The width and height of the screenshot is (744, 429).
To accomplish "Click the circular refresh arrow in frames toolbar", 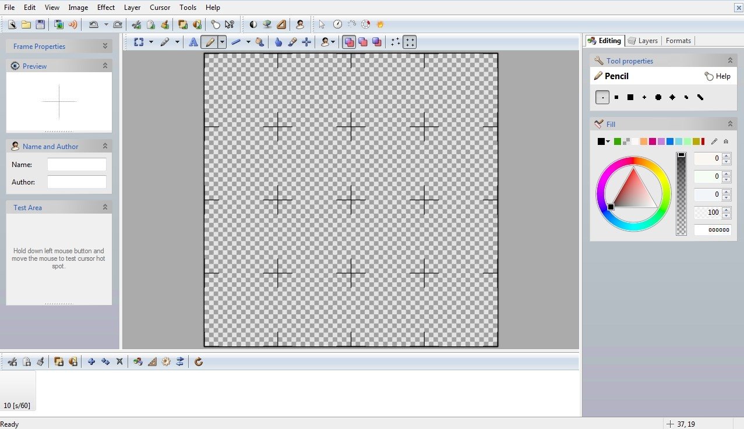I will (199, 361).
